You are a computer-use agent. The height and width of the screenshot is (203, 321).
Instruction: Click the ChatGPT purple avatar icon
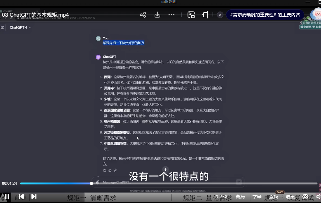(98, 57)
